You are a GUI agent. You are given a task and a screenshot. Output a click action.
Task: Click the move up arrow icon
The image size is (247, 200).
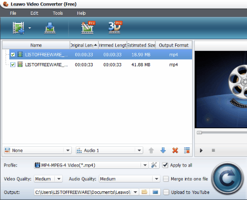[151, 150]
